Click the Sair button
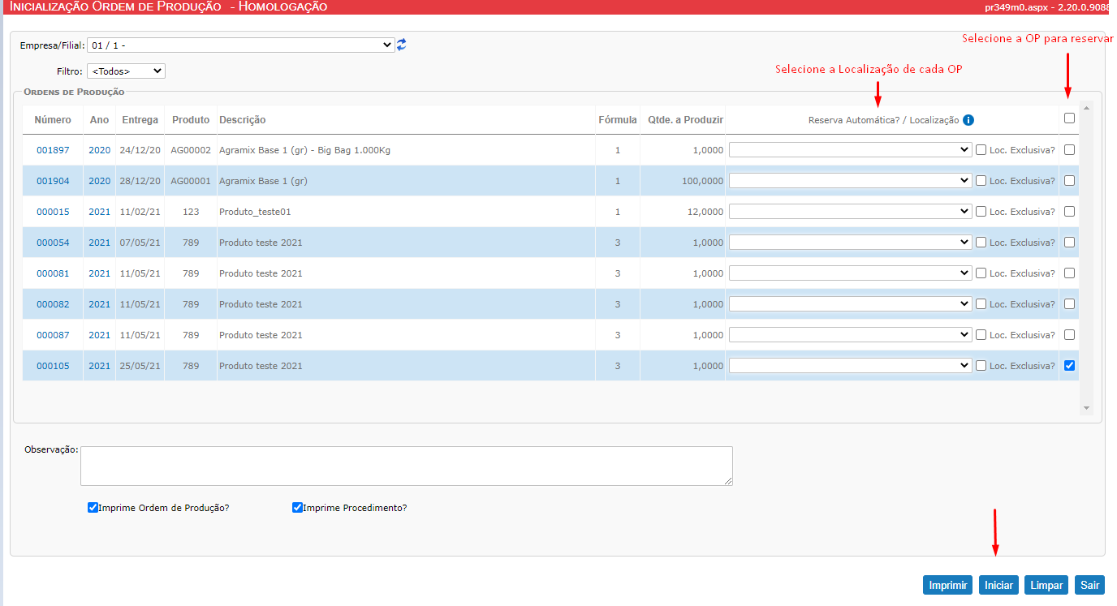 [x=1089, y=585]
